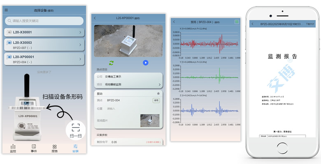Go back from the BPZD-004 preview screen
This screenshot has width=321, height=164.
pos(174,22)
